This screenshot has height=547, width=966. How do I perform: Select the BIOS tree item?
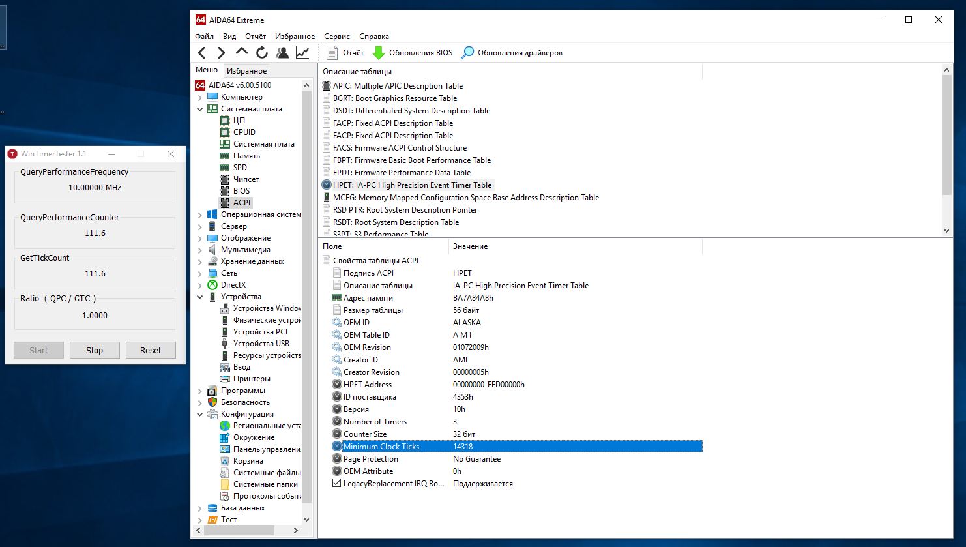(x=241, y=191)
